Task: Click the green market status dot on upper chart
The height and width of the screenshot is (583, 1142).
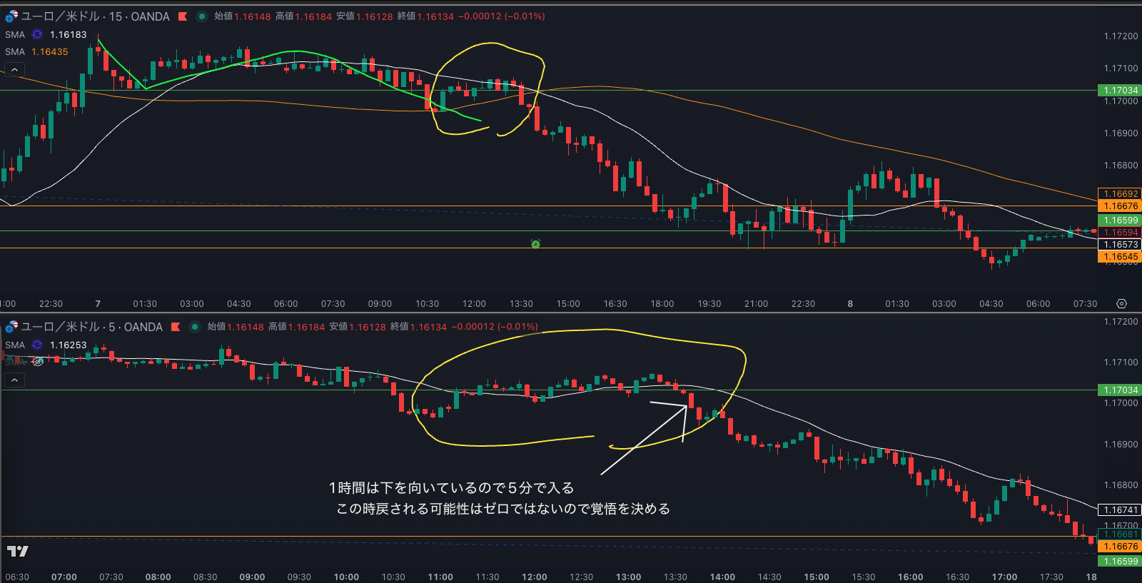Action: 202,16
